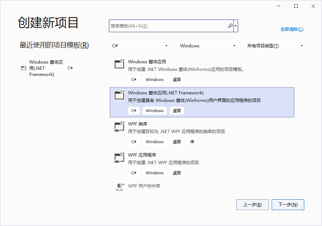Screen dimensions: 322x226
Task: Open the Windows platform dropdown
Action: (207, 46)
